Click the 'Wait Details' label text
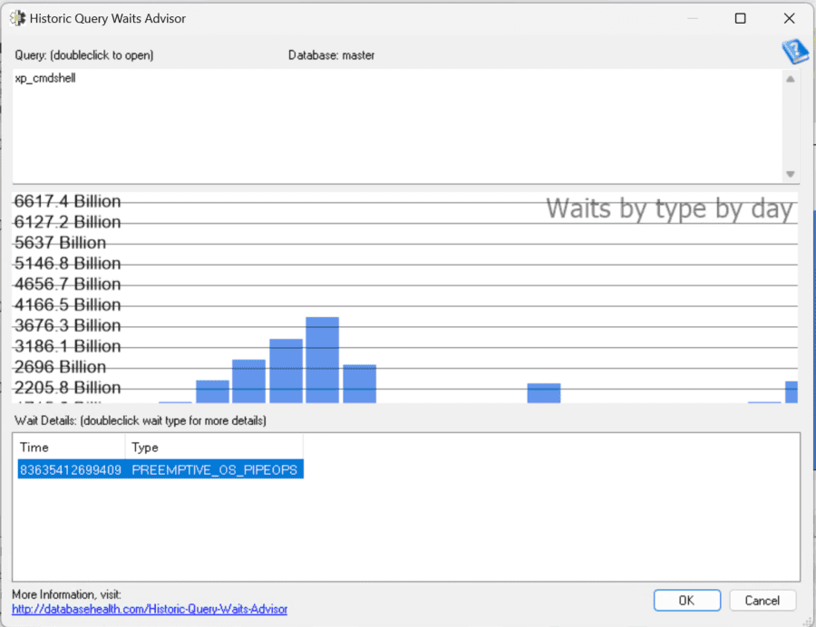The image size is (816, 627). pos(140,420)
